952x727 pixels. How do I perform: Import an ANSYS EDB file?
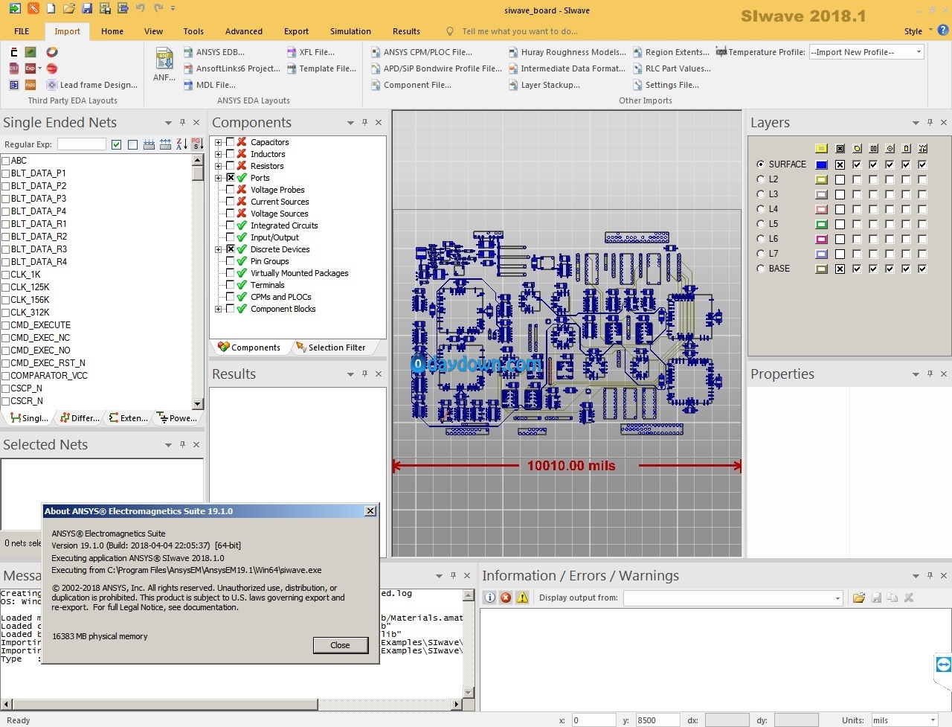coord(213,52)
